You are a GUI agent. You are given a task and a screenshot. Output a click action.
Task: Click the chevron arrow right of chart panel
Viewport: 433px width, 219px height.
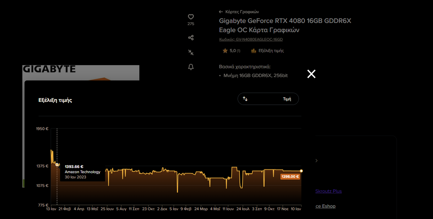(x=316, y=161)
